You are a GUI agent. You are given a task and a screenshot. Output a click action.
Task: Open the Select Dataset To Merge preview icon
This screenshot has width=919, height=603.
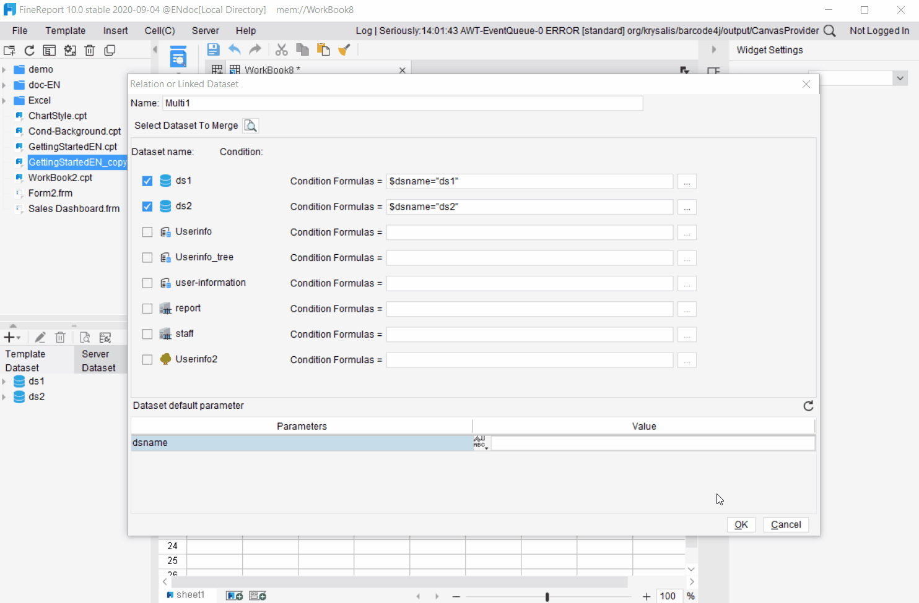click(250, 125)
